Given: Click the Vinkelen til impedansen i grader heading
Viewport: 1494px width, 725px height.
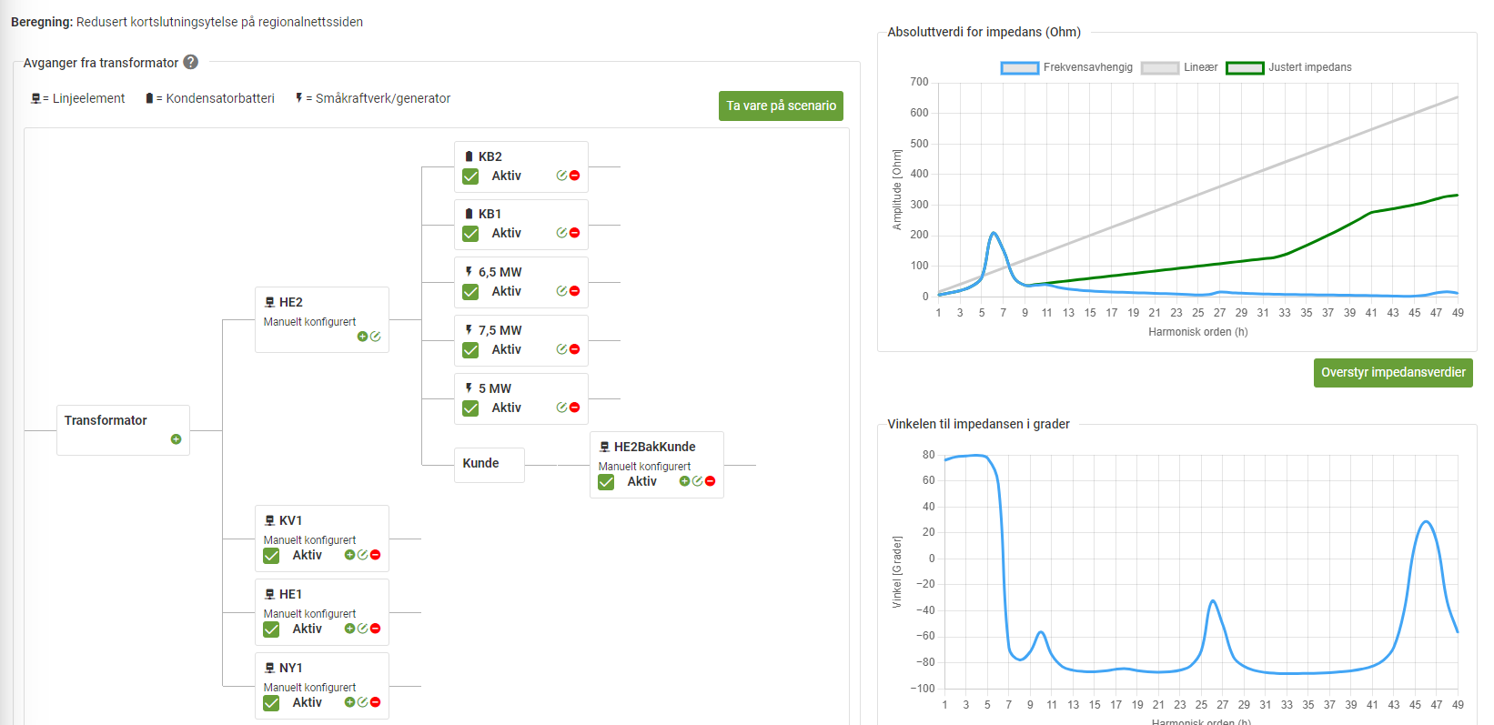Looking at the screenshot, I should [x=978, y=424].
